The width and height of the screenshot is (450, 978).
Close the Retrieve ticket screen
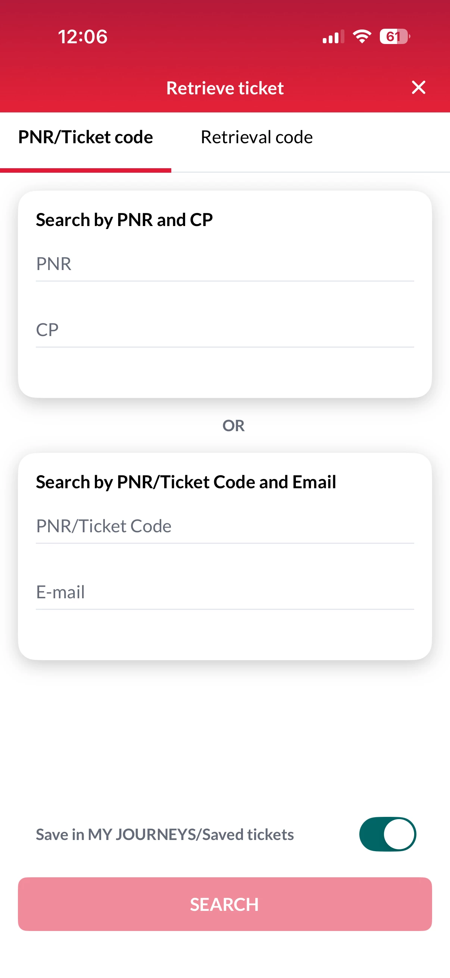click(x=419, y=88)
